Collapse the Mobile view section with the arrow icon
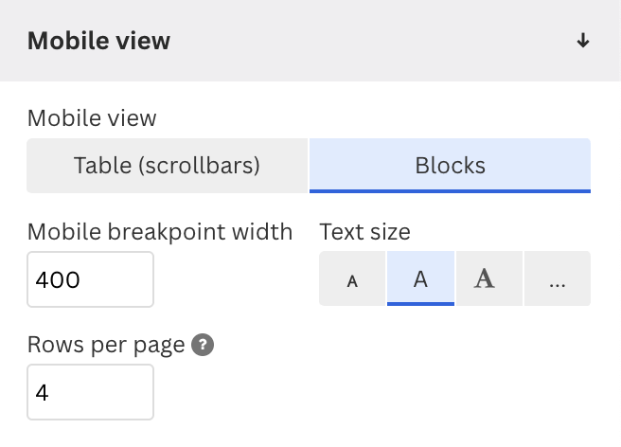The image size is (621, 447). click(x=582, y=41)
